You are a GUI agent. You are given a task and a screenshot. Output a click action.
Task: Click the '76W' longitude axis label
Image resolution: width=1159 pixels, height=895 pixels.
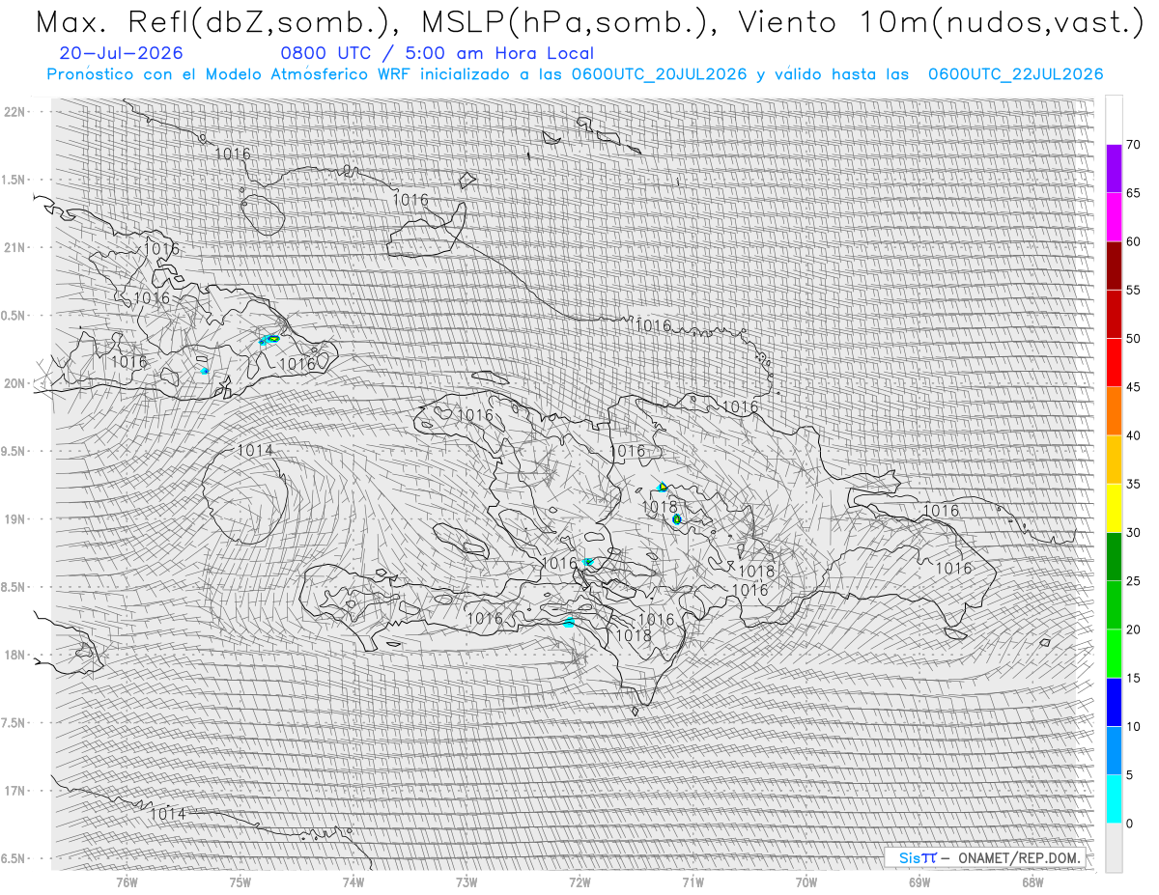127,881
